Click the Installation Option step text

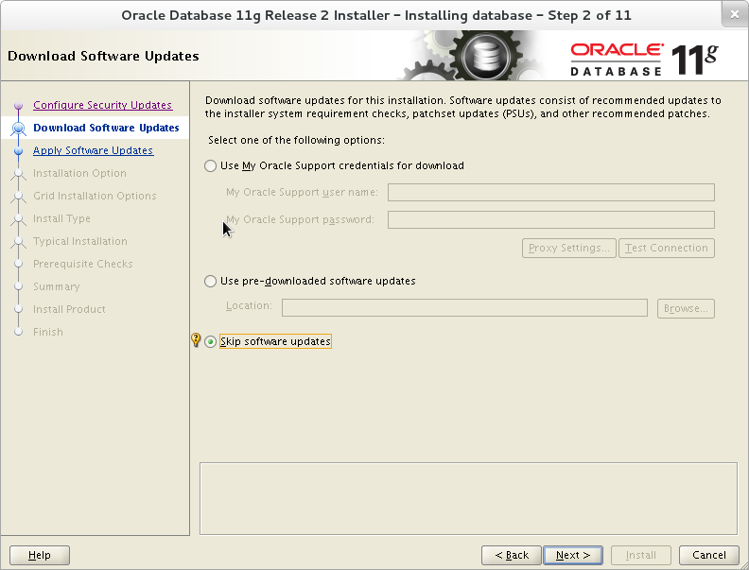79,173
